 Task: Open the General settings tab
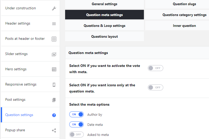pos(104,4)
